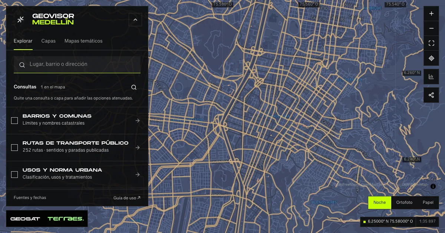Click the 6.240° N latitude label

click(x=412, y=159)
